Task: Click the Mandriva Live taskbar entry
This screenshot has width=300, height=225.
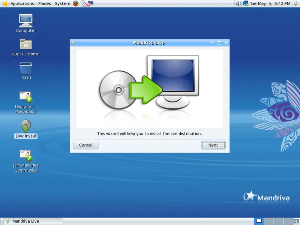Action: 33,221
